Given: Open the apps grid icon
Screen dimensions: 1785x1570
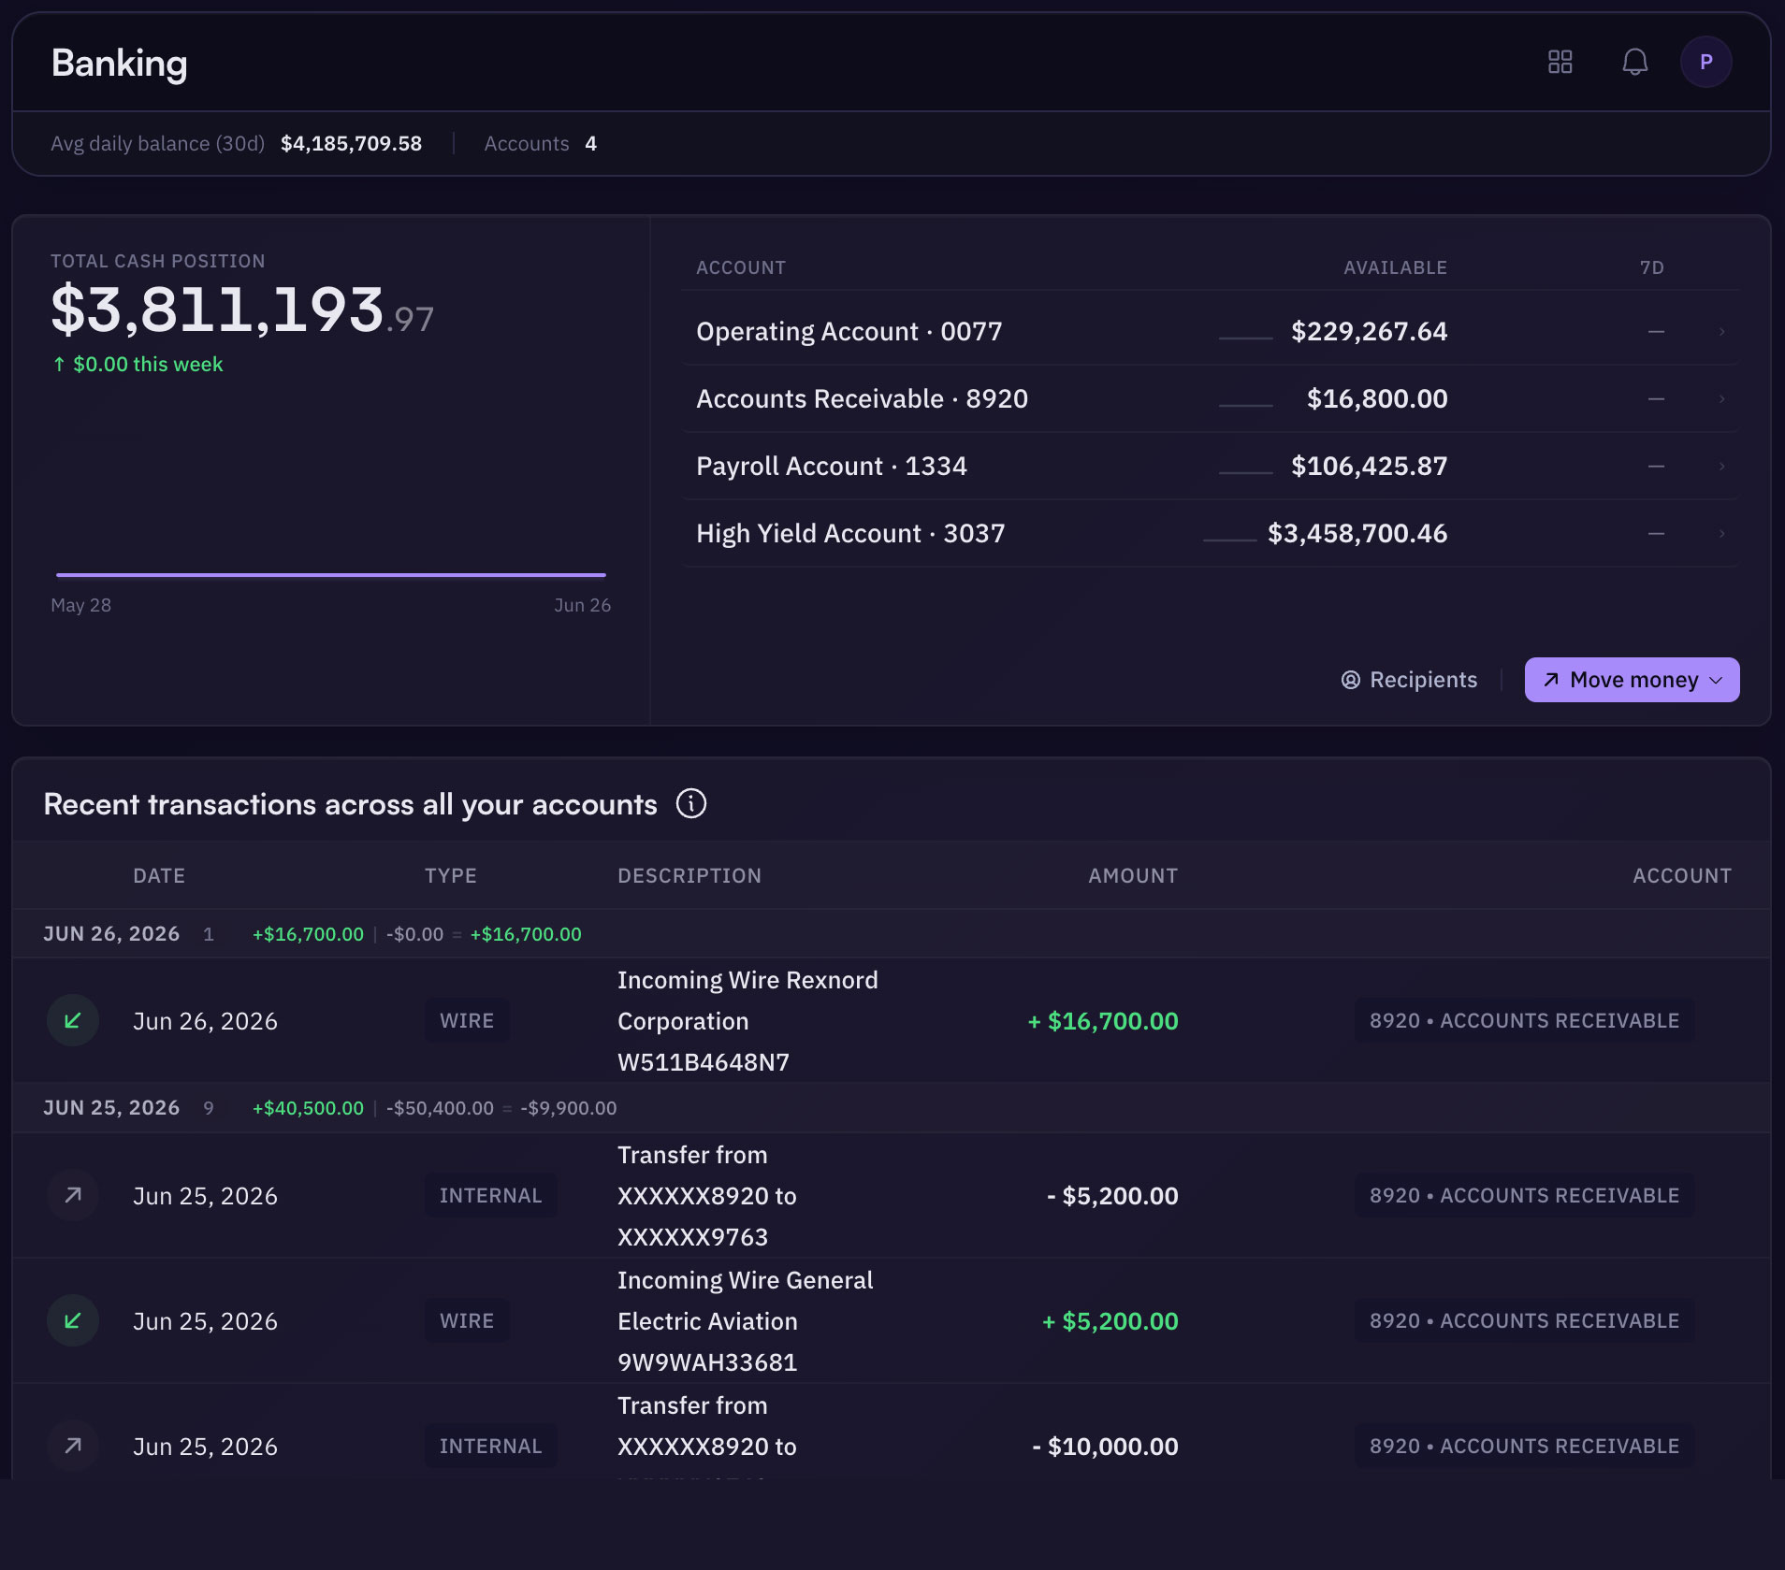Looking at the screenshot, I should (x=1560, y=62).
